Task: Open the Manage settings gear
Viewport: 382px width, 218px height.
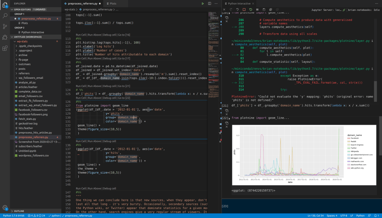Action: (x=5, y=208)
